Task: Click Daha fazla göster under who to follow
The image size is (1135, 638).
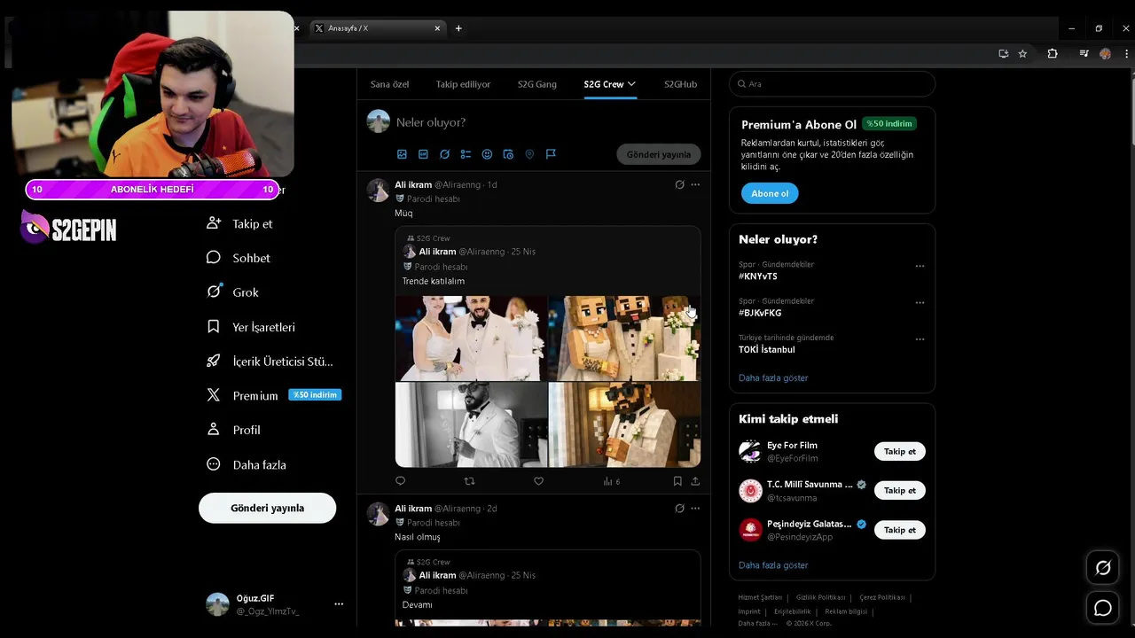Action: tap(773, 564)
